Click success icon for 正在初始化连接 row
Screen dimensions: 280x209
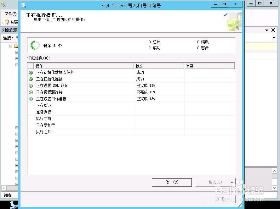point(31,79)
